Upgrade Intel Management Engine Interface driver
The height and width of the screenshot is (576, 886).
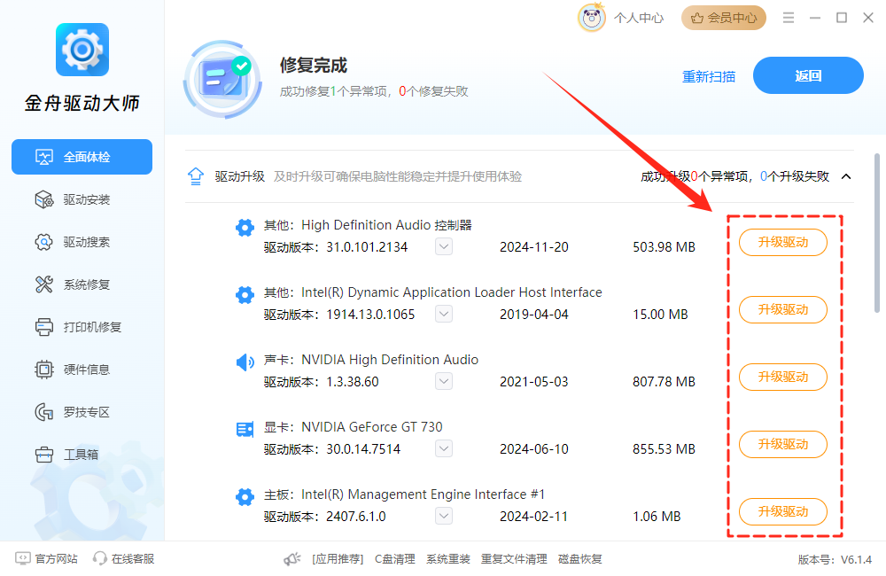(783, 511)
